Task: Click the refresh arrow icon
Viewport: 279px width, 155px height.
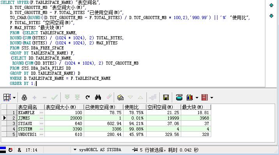Action: pos(88,97)
